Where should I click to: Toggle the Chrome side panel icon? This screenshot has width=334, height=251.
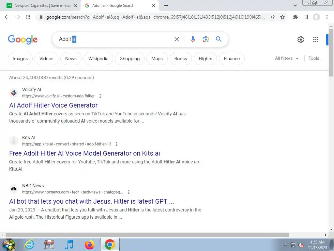tap(306, 17)
